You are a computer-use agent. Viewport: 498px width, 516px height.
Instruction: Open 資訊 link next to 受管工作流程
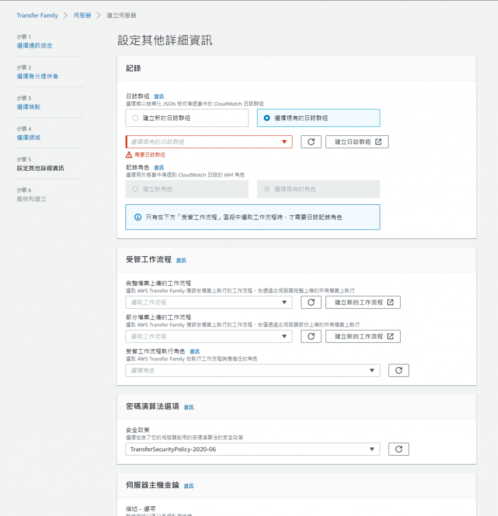181,260
